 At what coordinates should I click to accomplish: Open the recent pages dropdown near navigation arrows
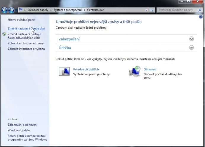click(16, 10)
